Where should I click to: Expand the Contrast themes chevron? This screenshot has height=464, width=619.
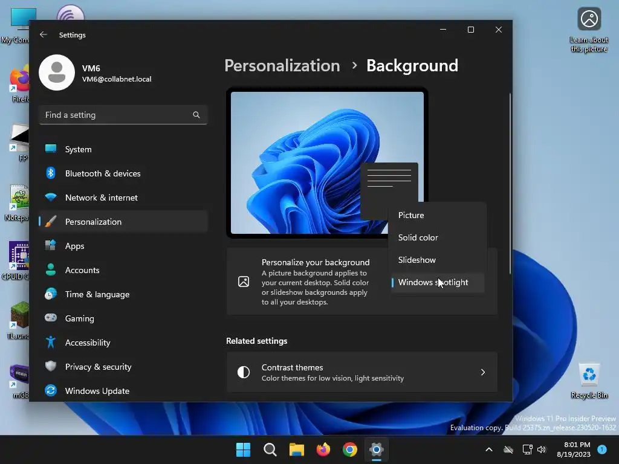coord(483,372)
